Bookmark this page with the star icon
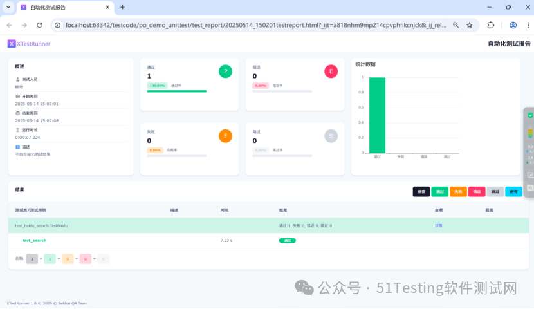The image size is (534, 309). 470,25
